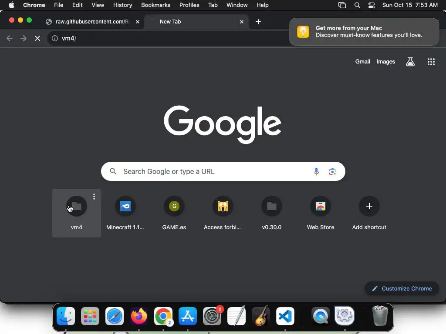Viewport: 446px width, 334px height.
Task: Open Finder from the Dock
Action: click(66, 316)
